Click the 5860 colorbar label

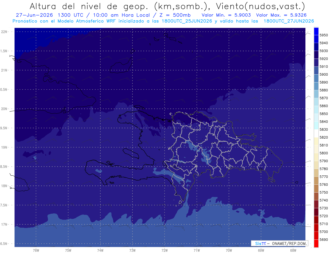pyautogui.click(x=324, y=106)
